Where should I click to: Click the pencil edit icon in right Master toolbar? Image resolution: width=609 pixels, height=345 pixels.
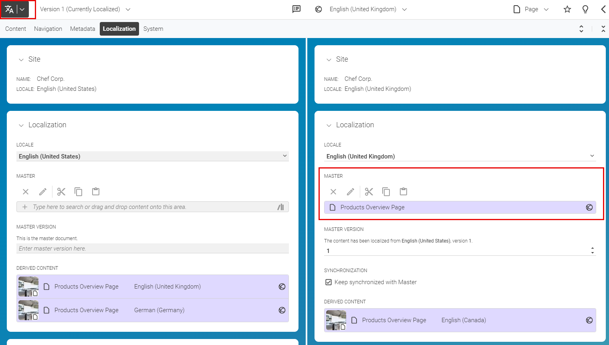351,192
